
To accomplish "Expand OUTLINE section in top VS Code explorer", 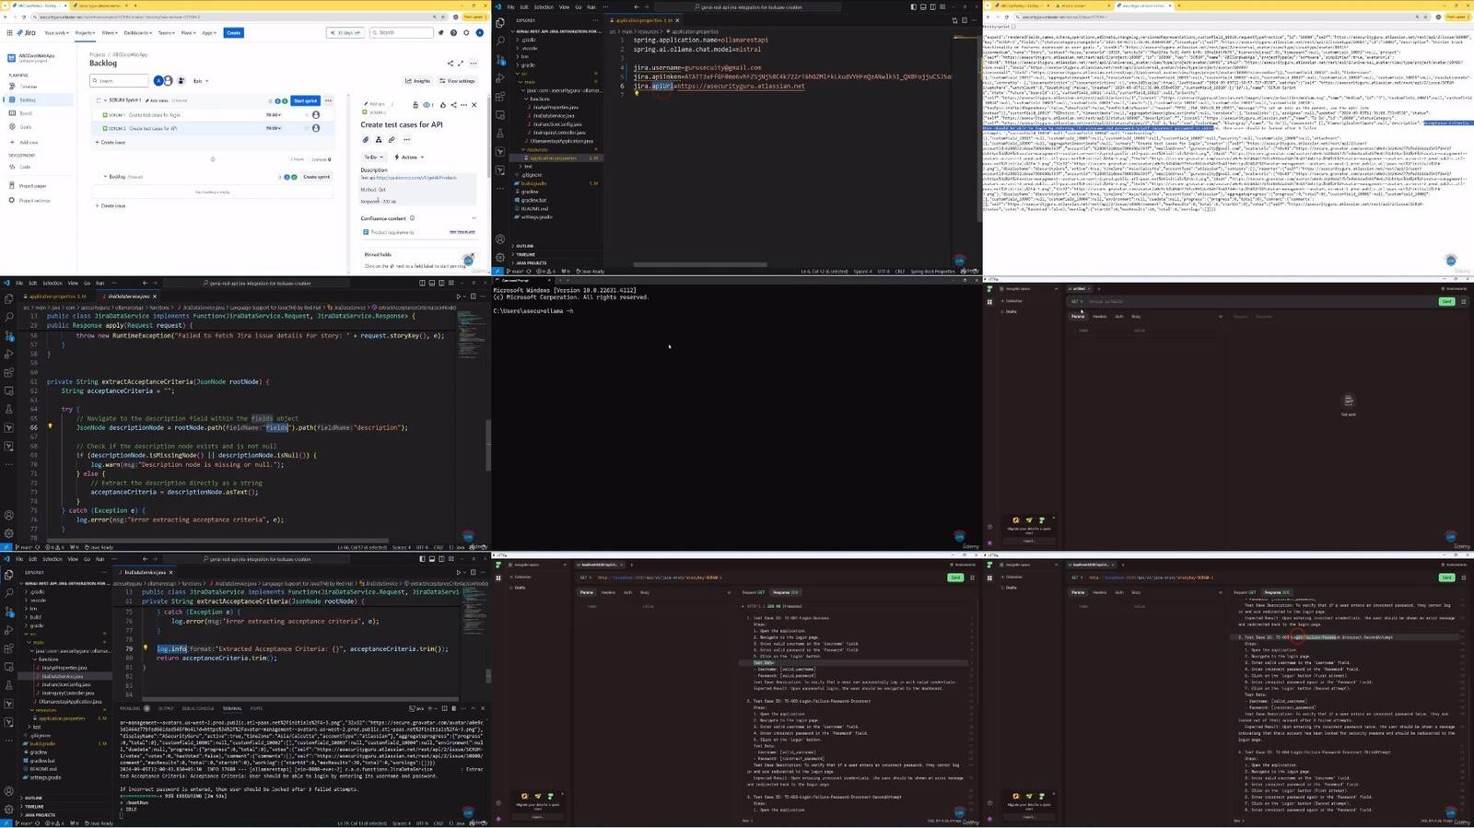I will tap(523, 246).
